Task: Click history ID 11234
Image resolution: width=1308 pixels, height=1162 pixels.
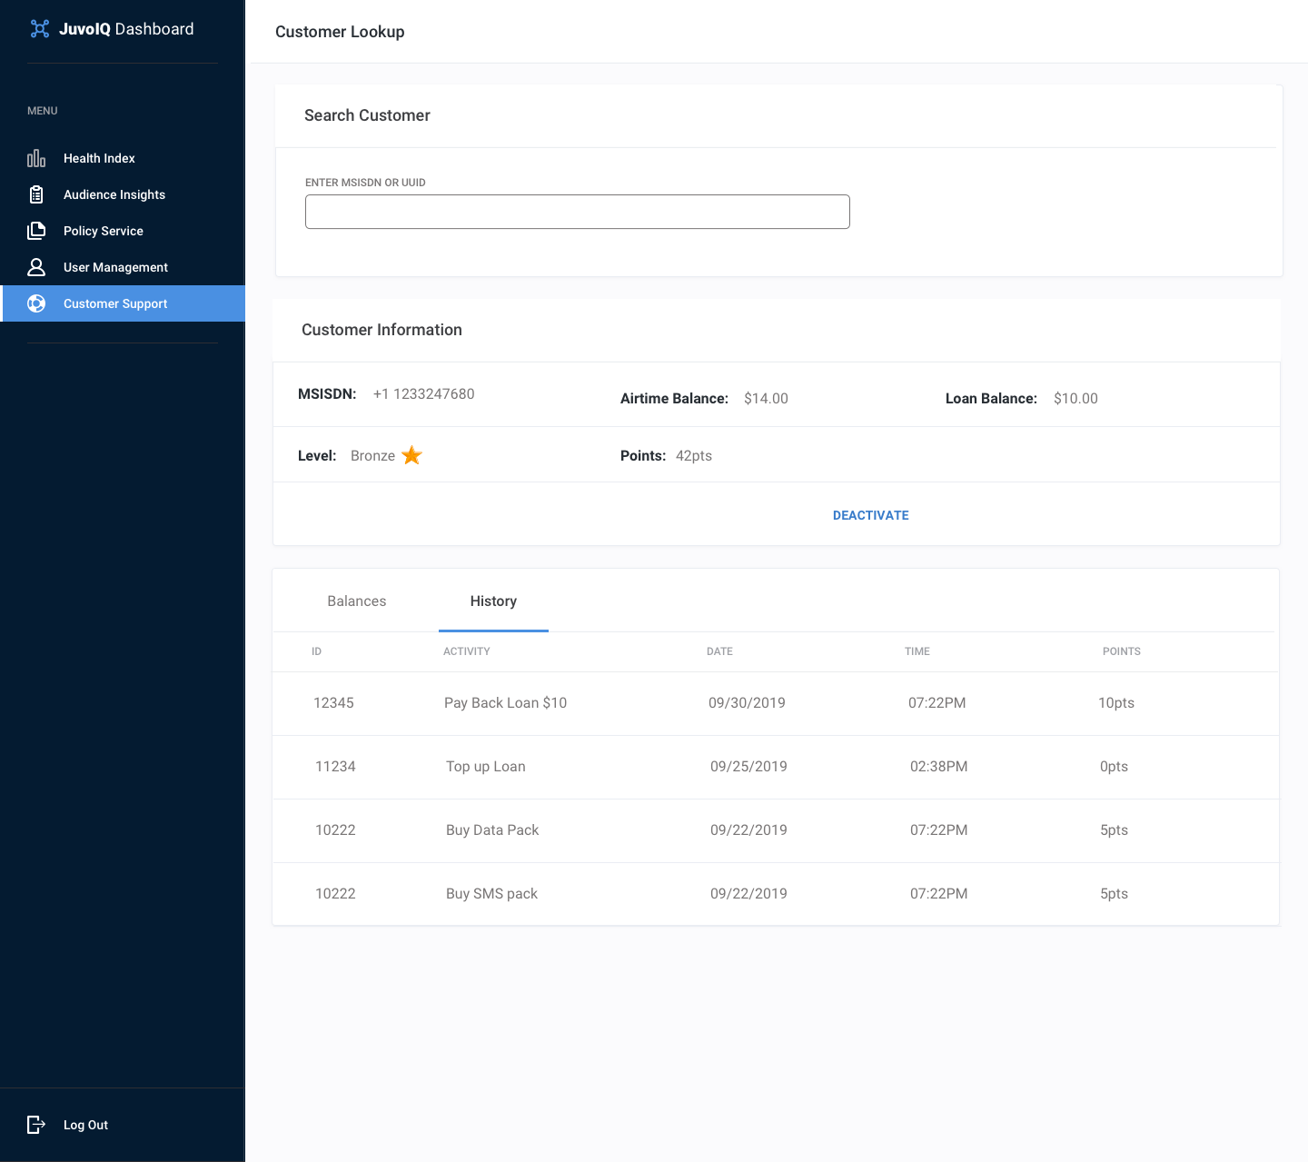Action: point(335,767)
